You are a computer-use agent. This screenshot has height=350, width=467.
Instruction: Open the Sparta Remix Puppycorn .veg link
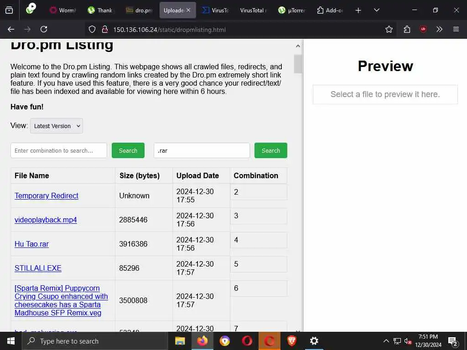pos(61,300)
